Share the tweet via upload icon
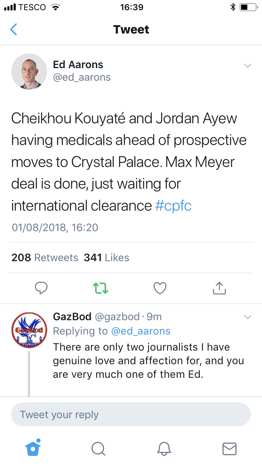Image resolution: width=262 pixels, height=466 pixels. click(x=219, y=288)
